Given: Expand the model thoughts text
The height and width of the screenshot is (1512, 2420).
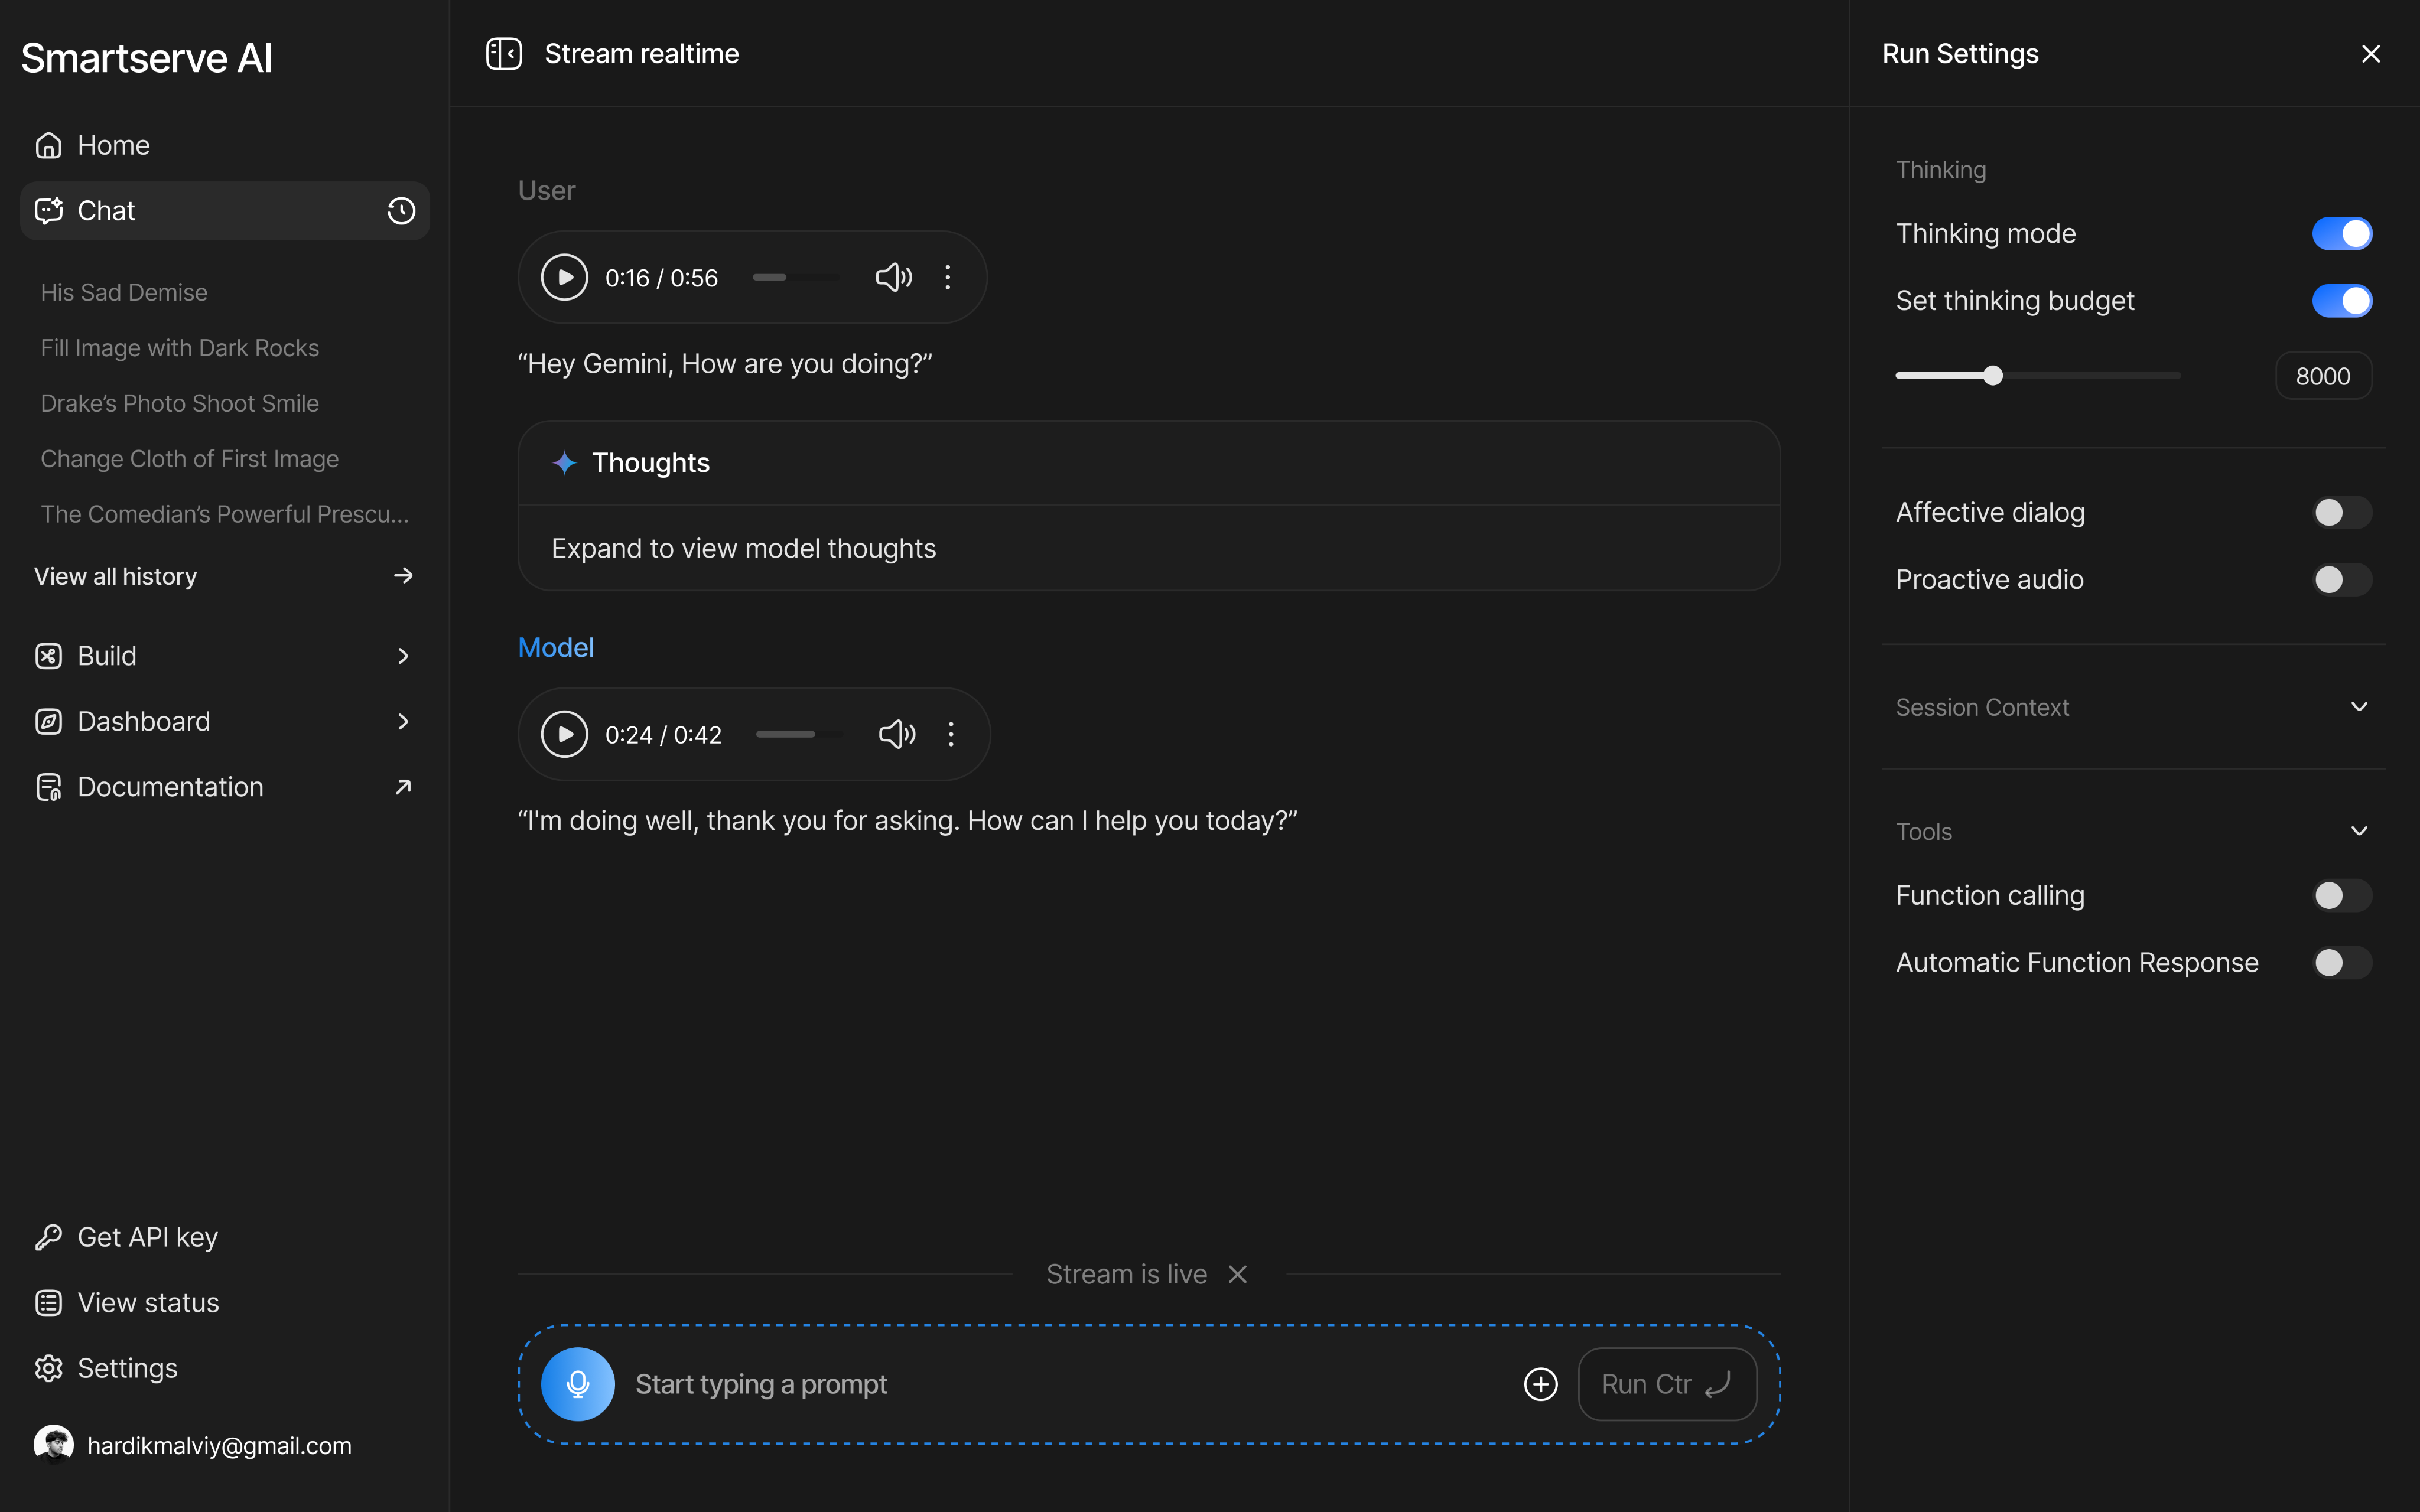Looking at the screenshot, I should (743, 548).
